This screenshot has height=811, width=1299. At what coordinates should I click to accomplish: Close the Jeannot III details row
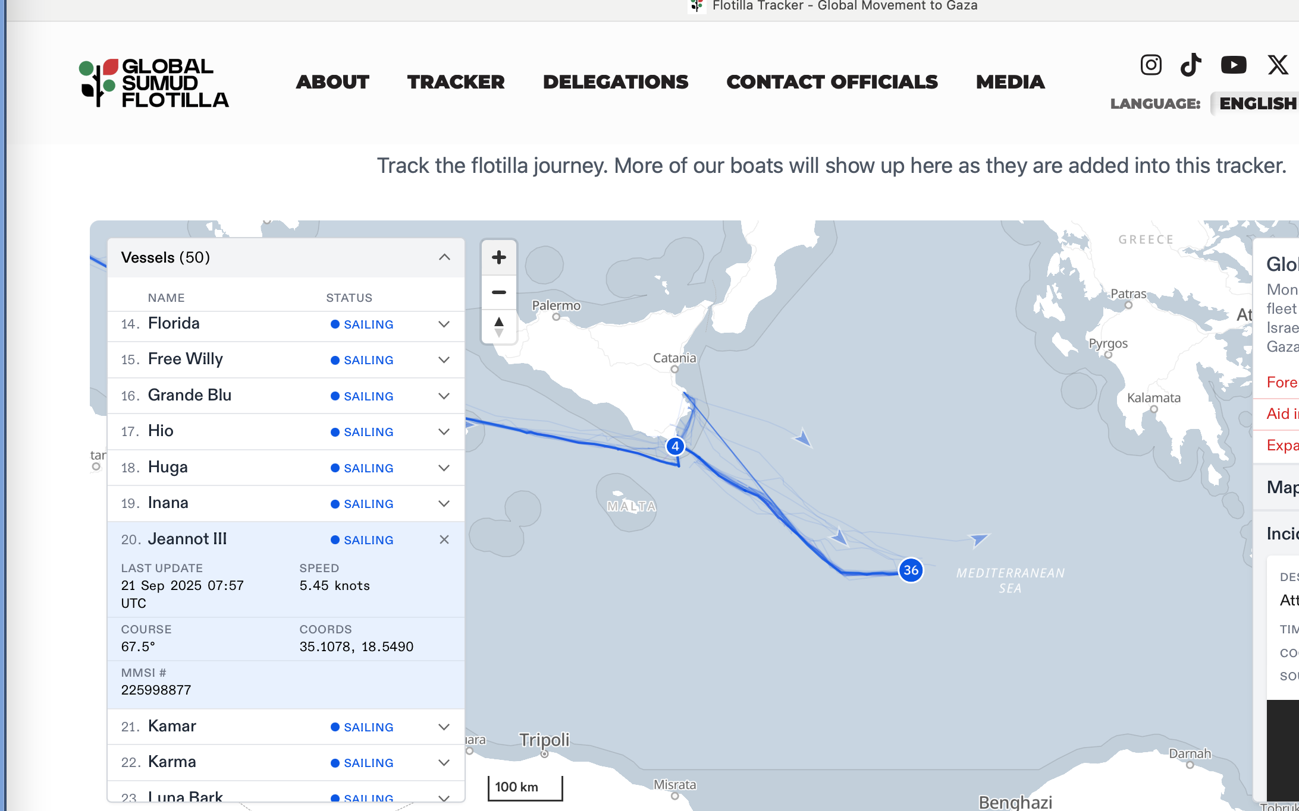444,539
